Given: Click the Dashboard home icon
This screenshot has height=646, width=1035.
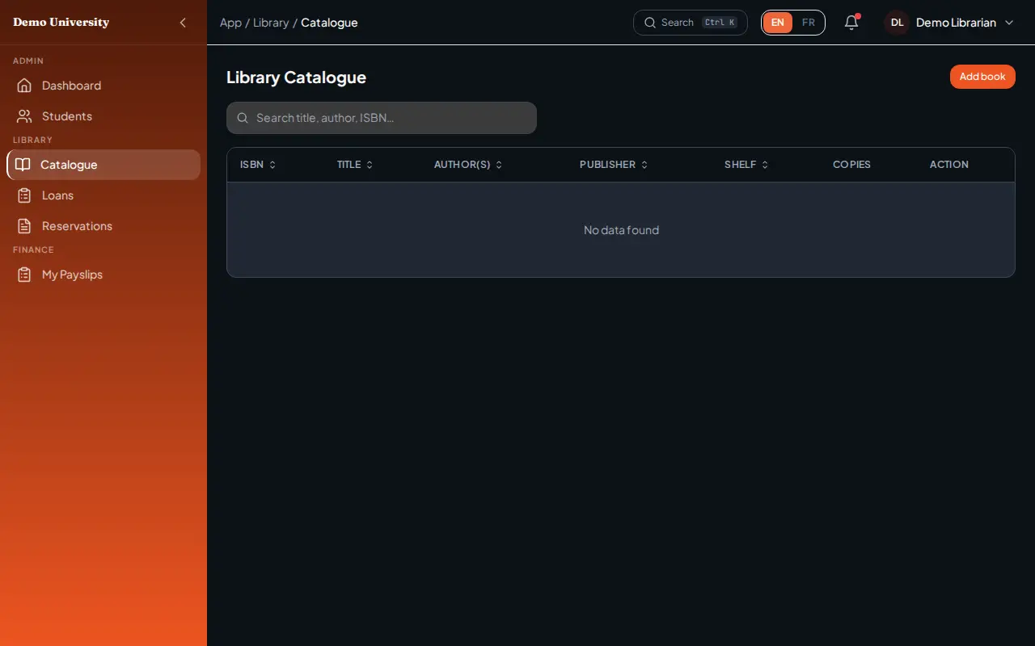Looking at the screenshot, I should (x=24, y=86).
